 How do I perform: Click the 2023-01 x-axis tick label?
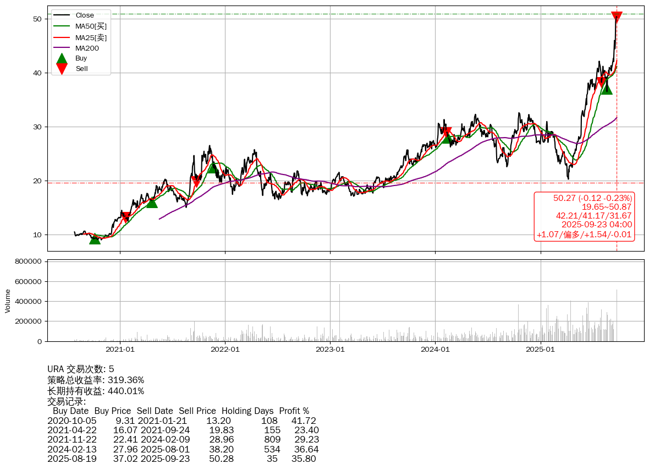[x=330, y=349]
